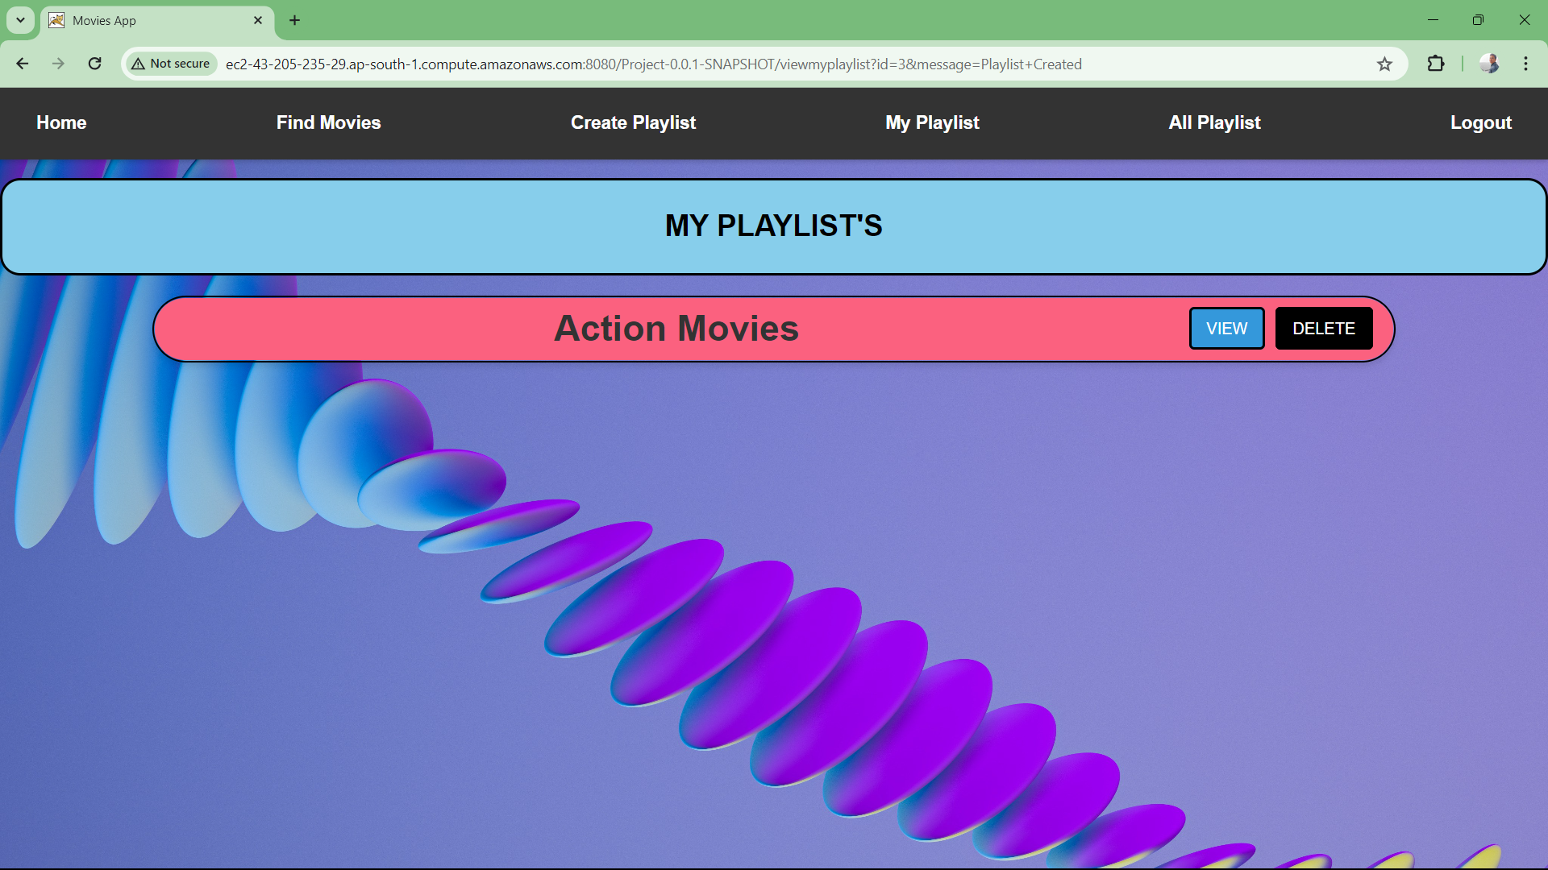
Task: Go to Home in navigation bar
Action: 61,122
